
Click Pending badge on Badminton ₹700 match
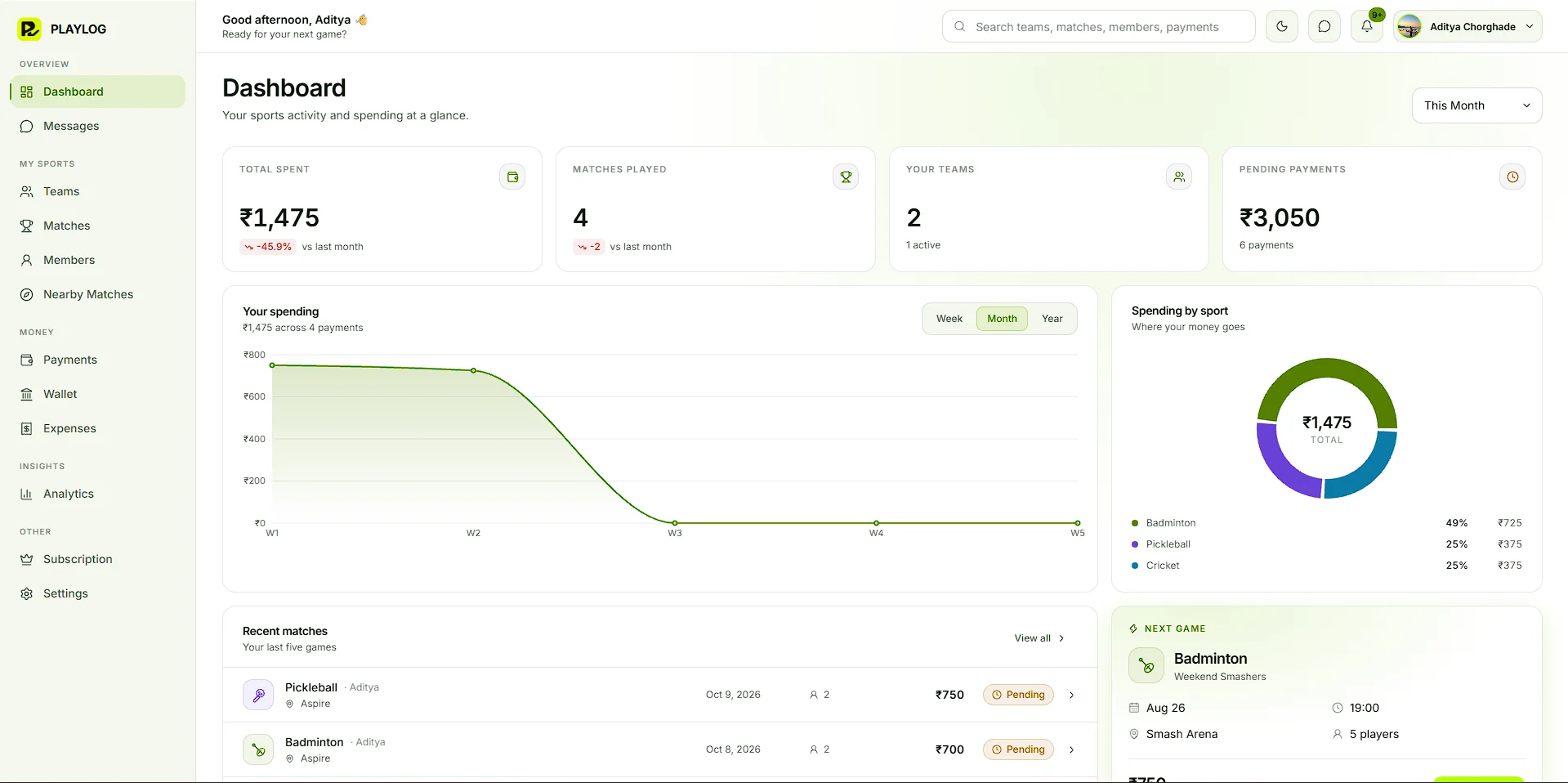coord(1018,749)
